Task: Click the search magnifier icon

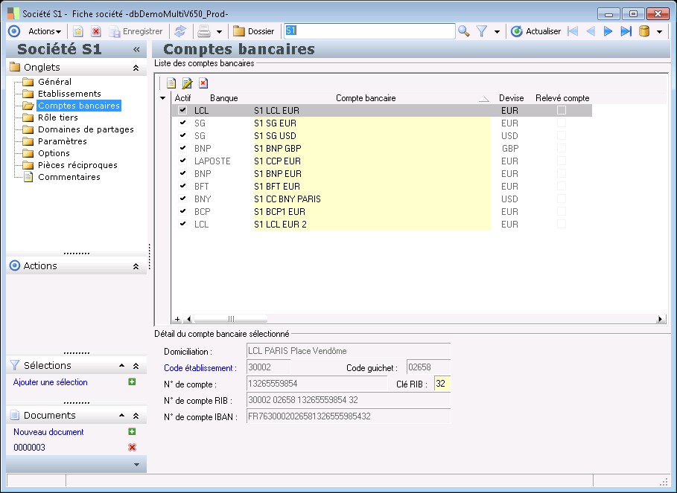Action: [x=463, y=31]
